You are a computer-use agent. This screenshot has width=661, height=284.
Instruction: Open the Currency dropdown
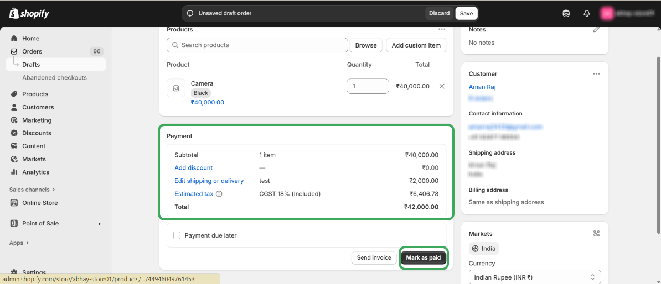click(534, 277)
